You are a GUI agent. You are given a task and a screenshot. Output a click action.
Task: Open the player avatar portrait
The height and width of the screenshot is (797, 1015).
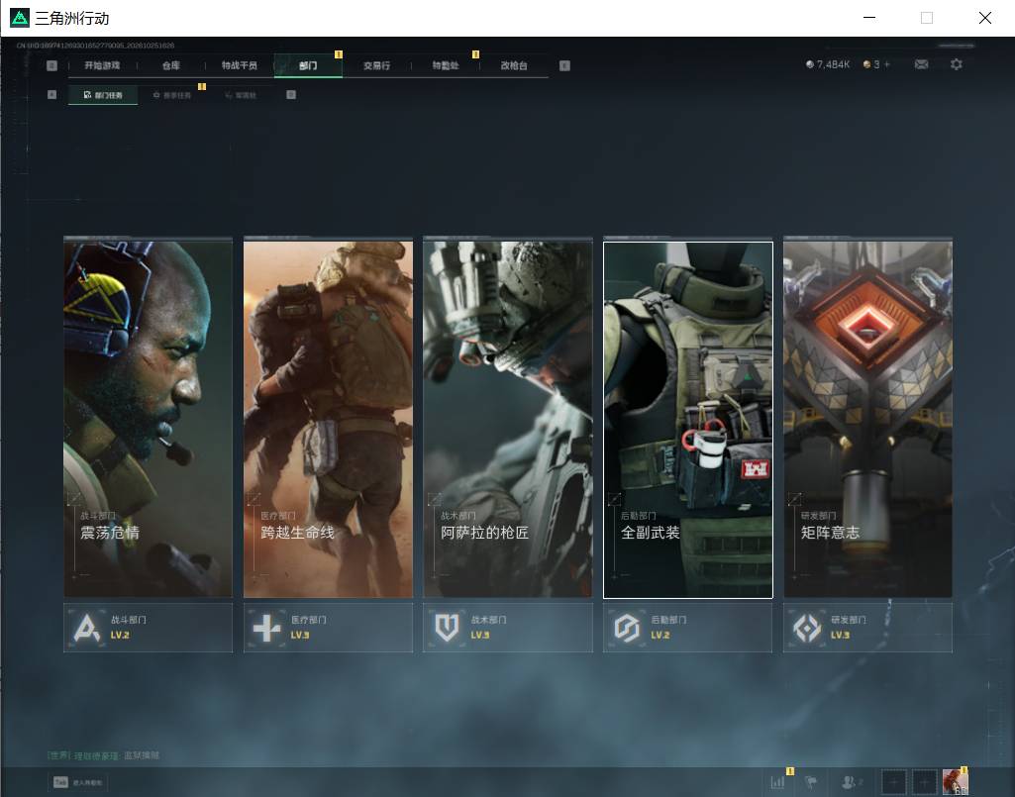click(x=955, y=782)
